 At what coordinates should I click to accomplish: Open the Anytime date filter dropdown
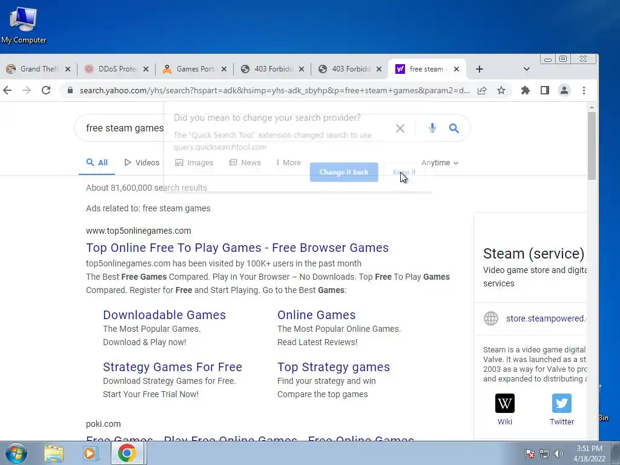(x=440, y=163)
